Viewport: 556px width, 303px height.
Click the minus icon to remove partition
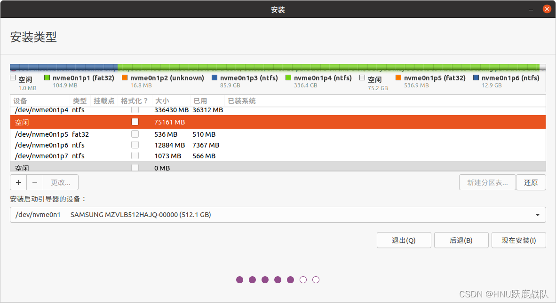(35, 182)
